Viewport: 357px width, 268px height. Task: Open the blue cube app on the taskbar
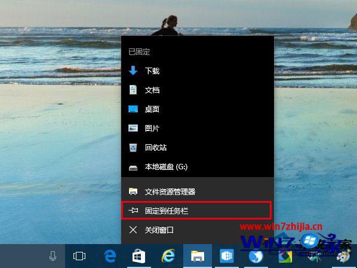click(x=227, y=256)
